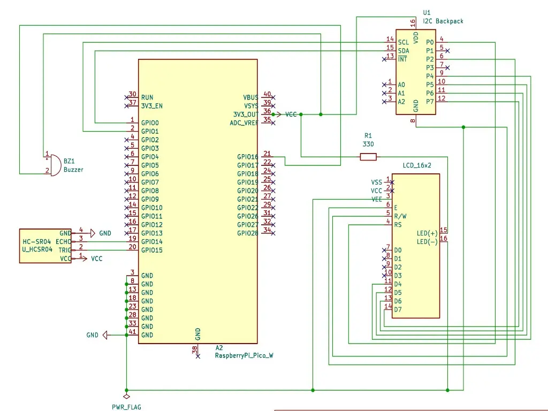Select the GPIO15 pin label
The height and width of the screenshot is (411, 548).
pos(151,250)
